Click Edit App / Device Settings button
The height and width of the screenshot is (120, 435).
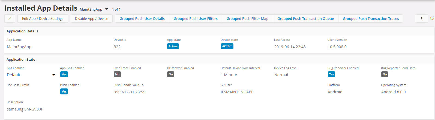pos(43,19)
